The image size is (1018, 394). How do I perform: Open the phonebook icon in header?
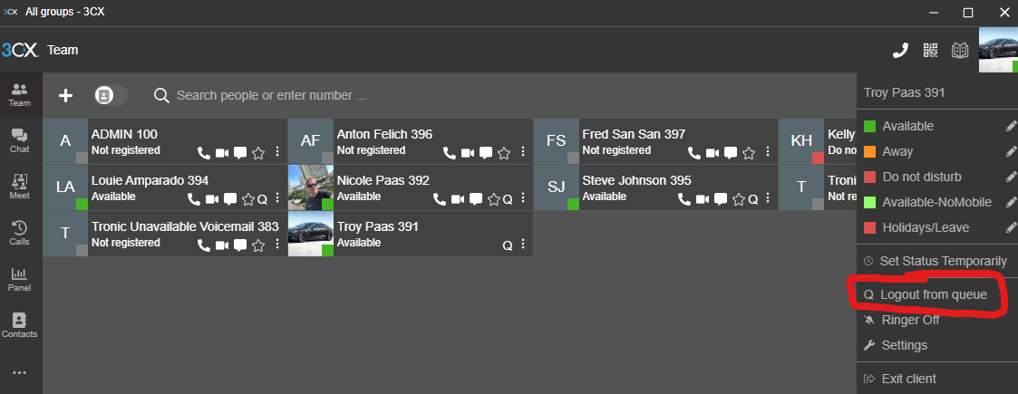[960, 51]
